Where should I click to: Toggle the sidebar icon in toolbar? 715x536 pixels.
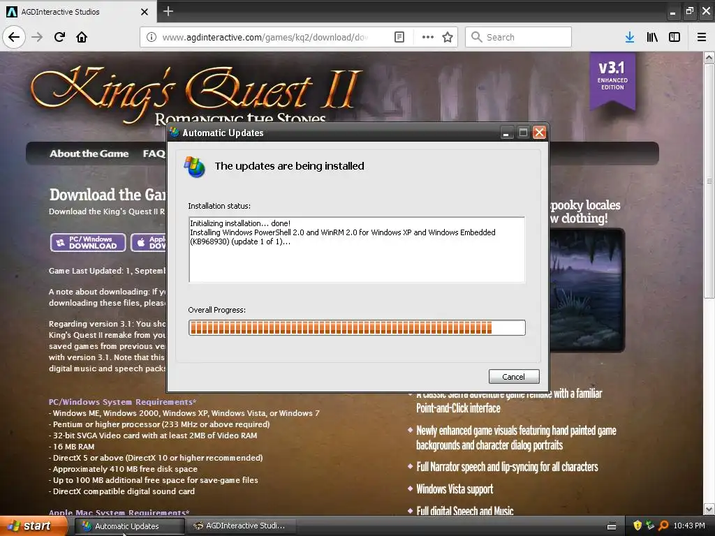[675, 37]
